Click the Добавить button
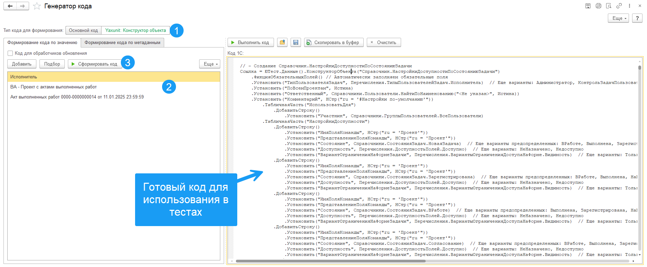Viewport: 647px width, 267px height. point(22,64)
